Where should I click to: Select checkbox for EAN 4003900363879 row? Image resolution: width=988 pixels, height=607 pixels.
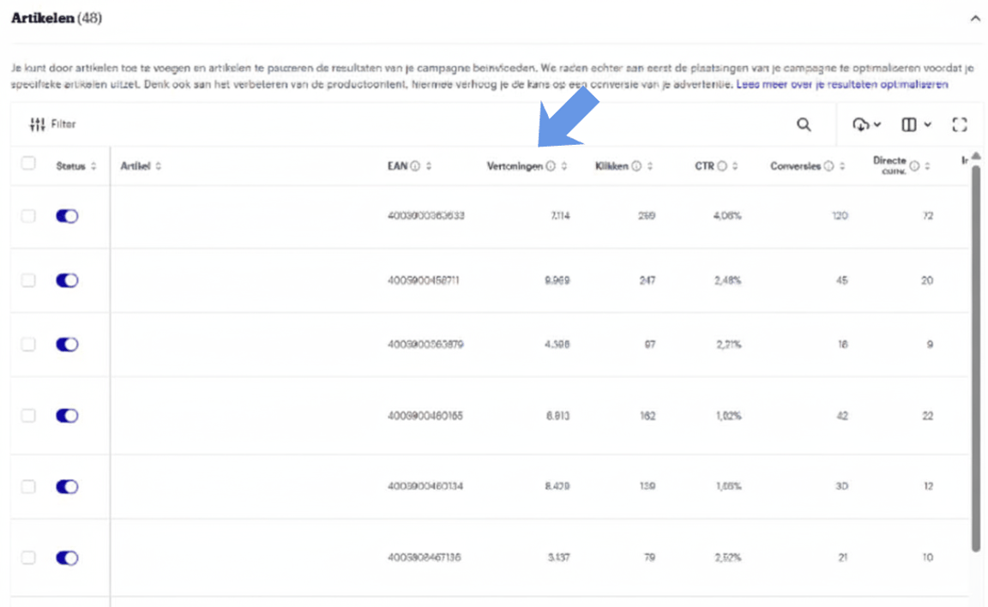(28, 345)
